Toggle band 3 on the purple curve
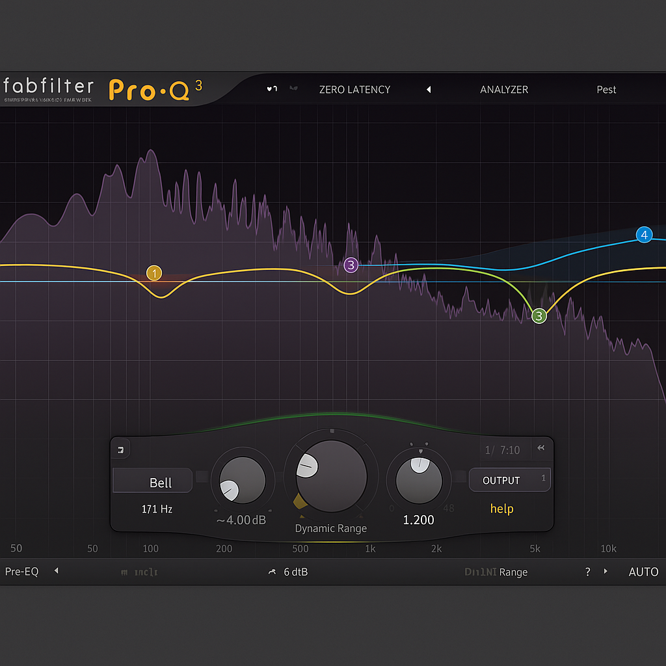 tap(351, 265)
